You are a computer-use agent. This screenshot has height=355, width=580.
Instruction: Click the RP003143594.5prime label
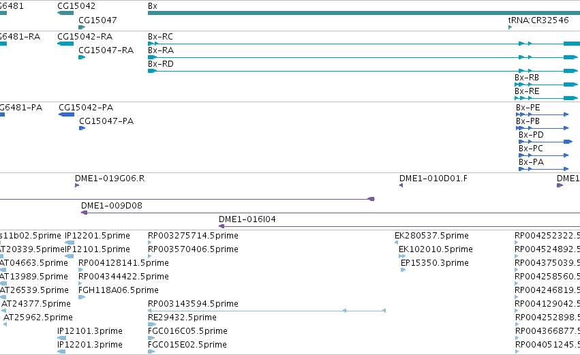pyautogui.click(x=193, y=304)
